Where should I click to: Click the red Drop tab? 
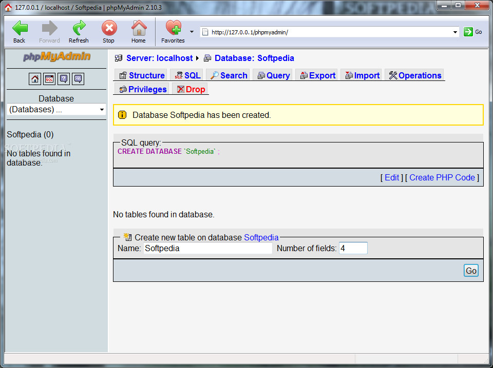(191, 89)
